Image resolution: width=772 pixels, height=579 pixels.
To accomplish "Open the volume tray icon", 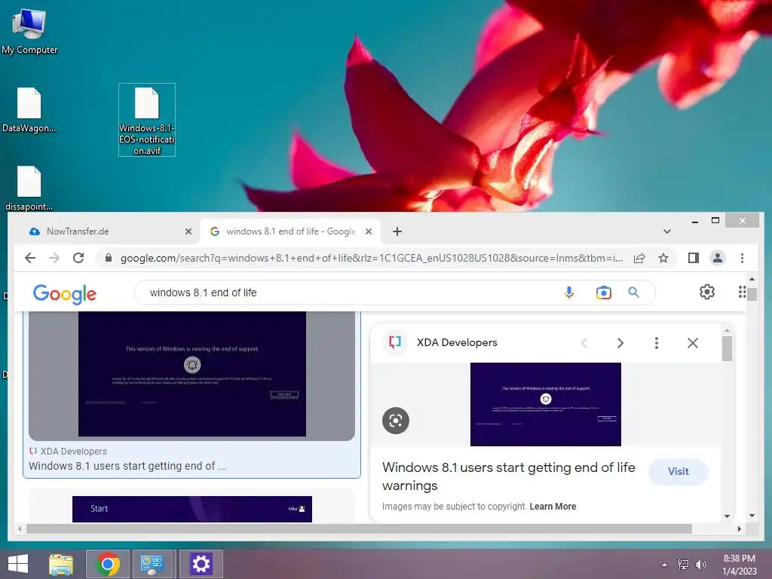I will pos(700,565).
